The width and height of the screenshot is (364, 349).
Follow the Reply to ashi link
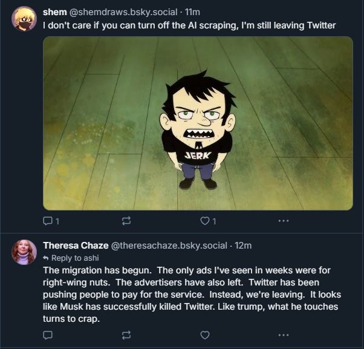click(67, 257)
